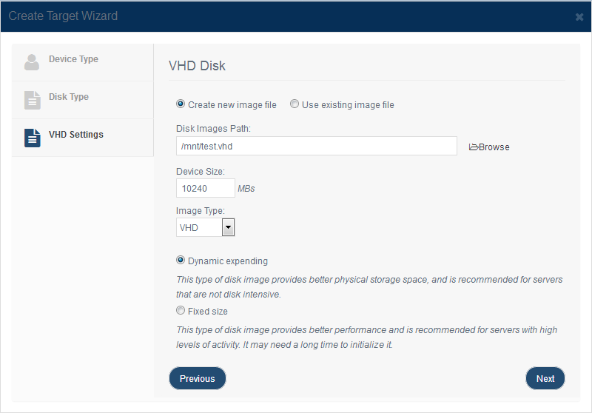Viewport: 592px width, 413px height.
Task: Click the VHD Settings document icon
Action: coord(33,138)
